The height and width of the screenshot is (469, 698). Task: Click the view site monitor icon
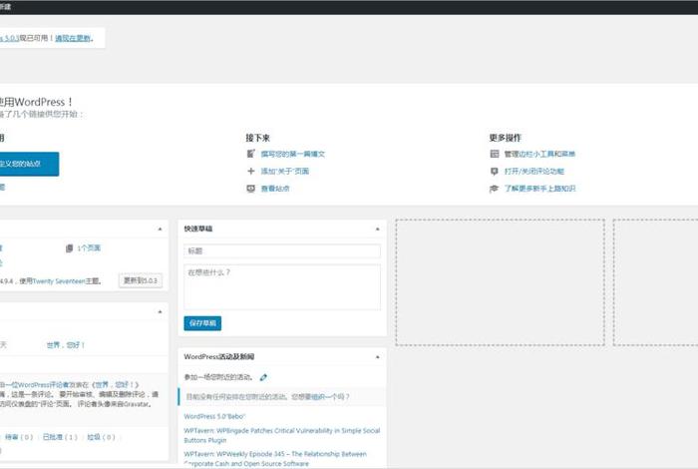click(250, 189)
